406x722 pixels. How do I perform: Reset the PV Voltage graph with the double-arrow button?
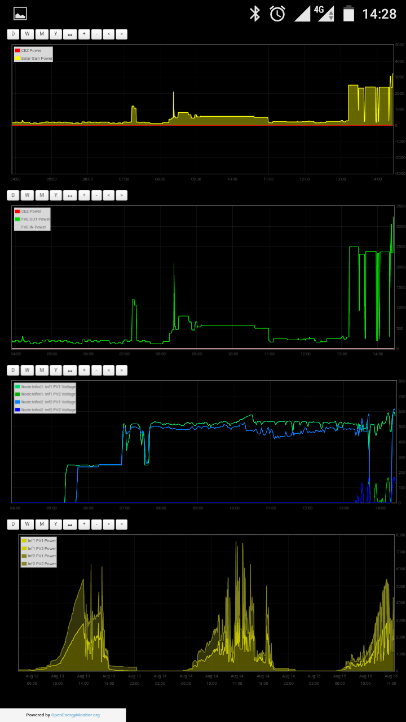(x=70, y=371)
